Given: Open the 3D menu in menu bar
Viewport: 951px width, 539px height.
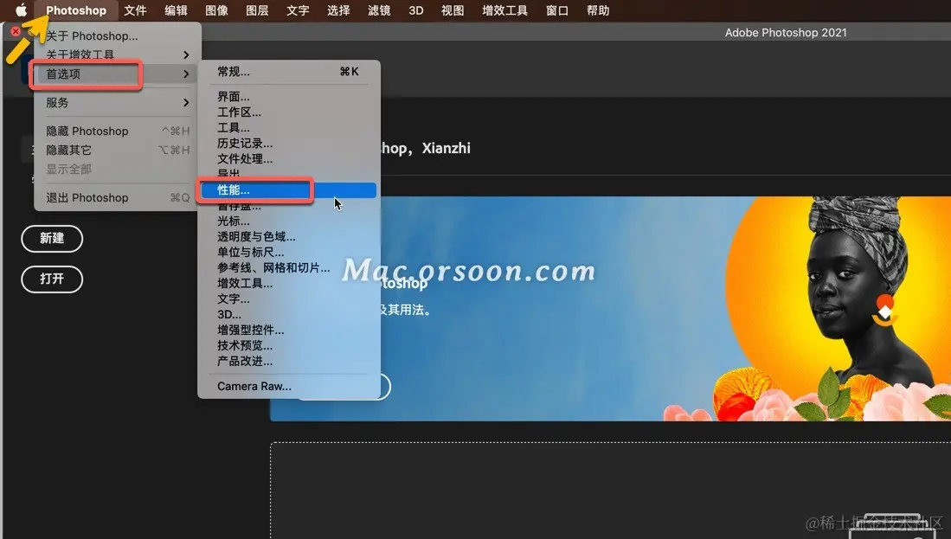Looking at the screenshot, I should (x=416, y=10).
